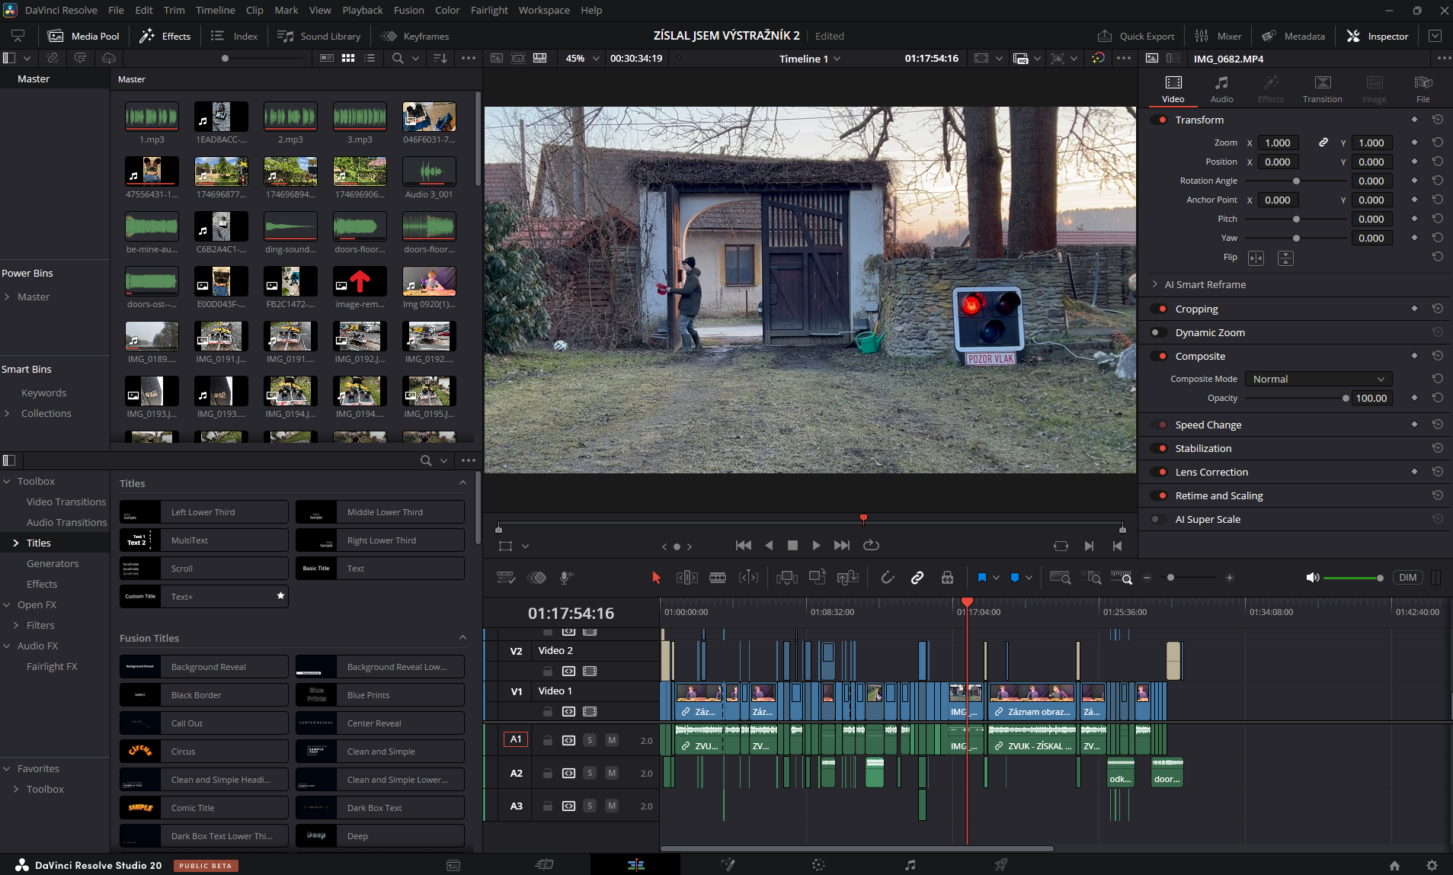The image size is (1453, 875).
Task: Open the Sound Library panel
Action: click(319, 36)
